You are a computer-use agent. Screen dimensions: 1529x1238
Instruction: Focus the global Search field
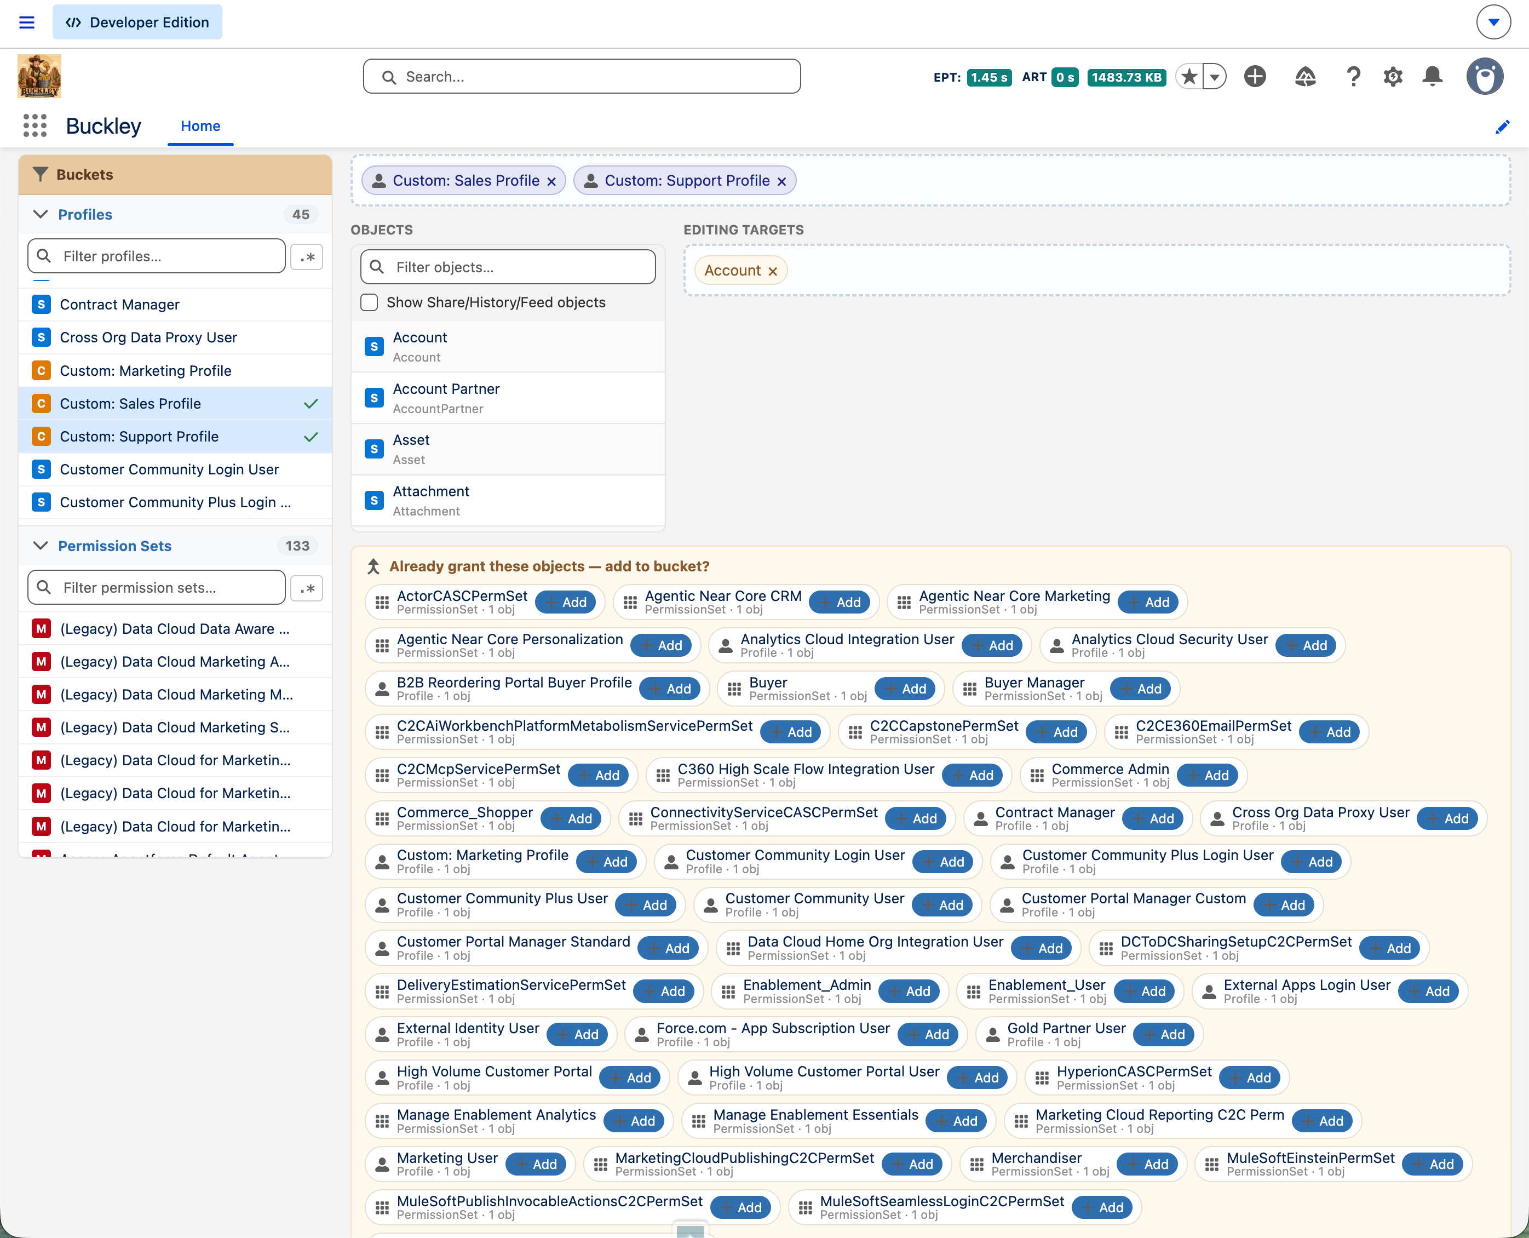click(582, 76)
